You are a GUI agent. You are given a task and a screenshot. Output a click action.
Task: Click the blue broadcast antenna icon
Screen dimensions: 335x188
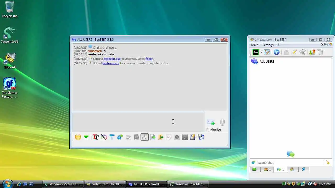(x=277, y=52)
